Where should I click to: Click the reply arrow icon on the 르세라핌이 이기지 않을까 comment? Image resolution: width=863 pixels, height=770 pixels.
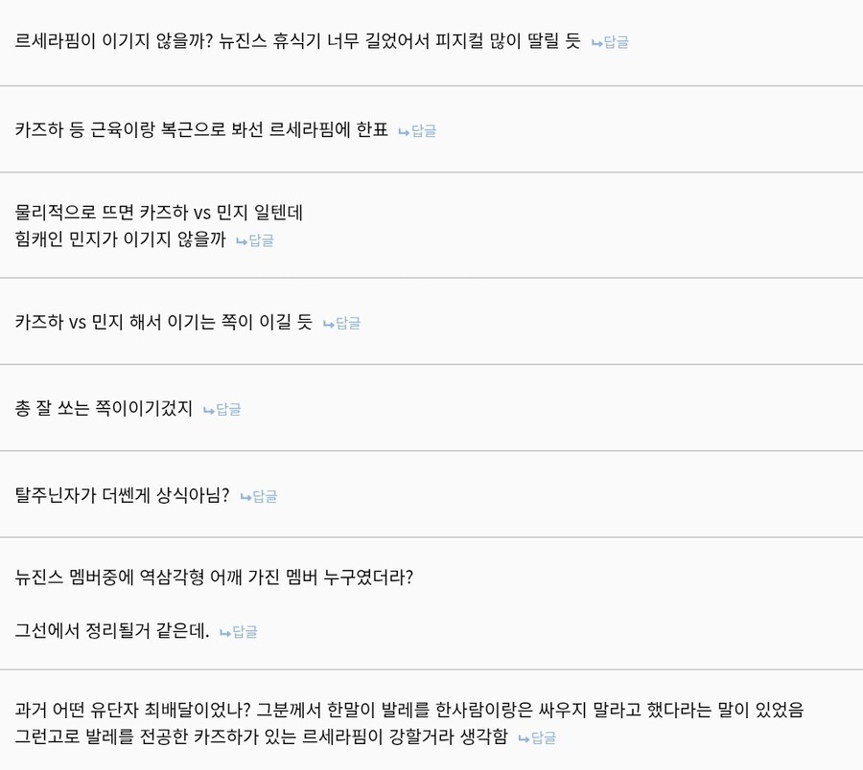[598, 41]
